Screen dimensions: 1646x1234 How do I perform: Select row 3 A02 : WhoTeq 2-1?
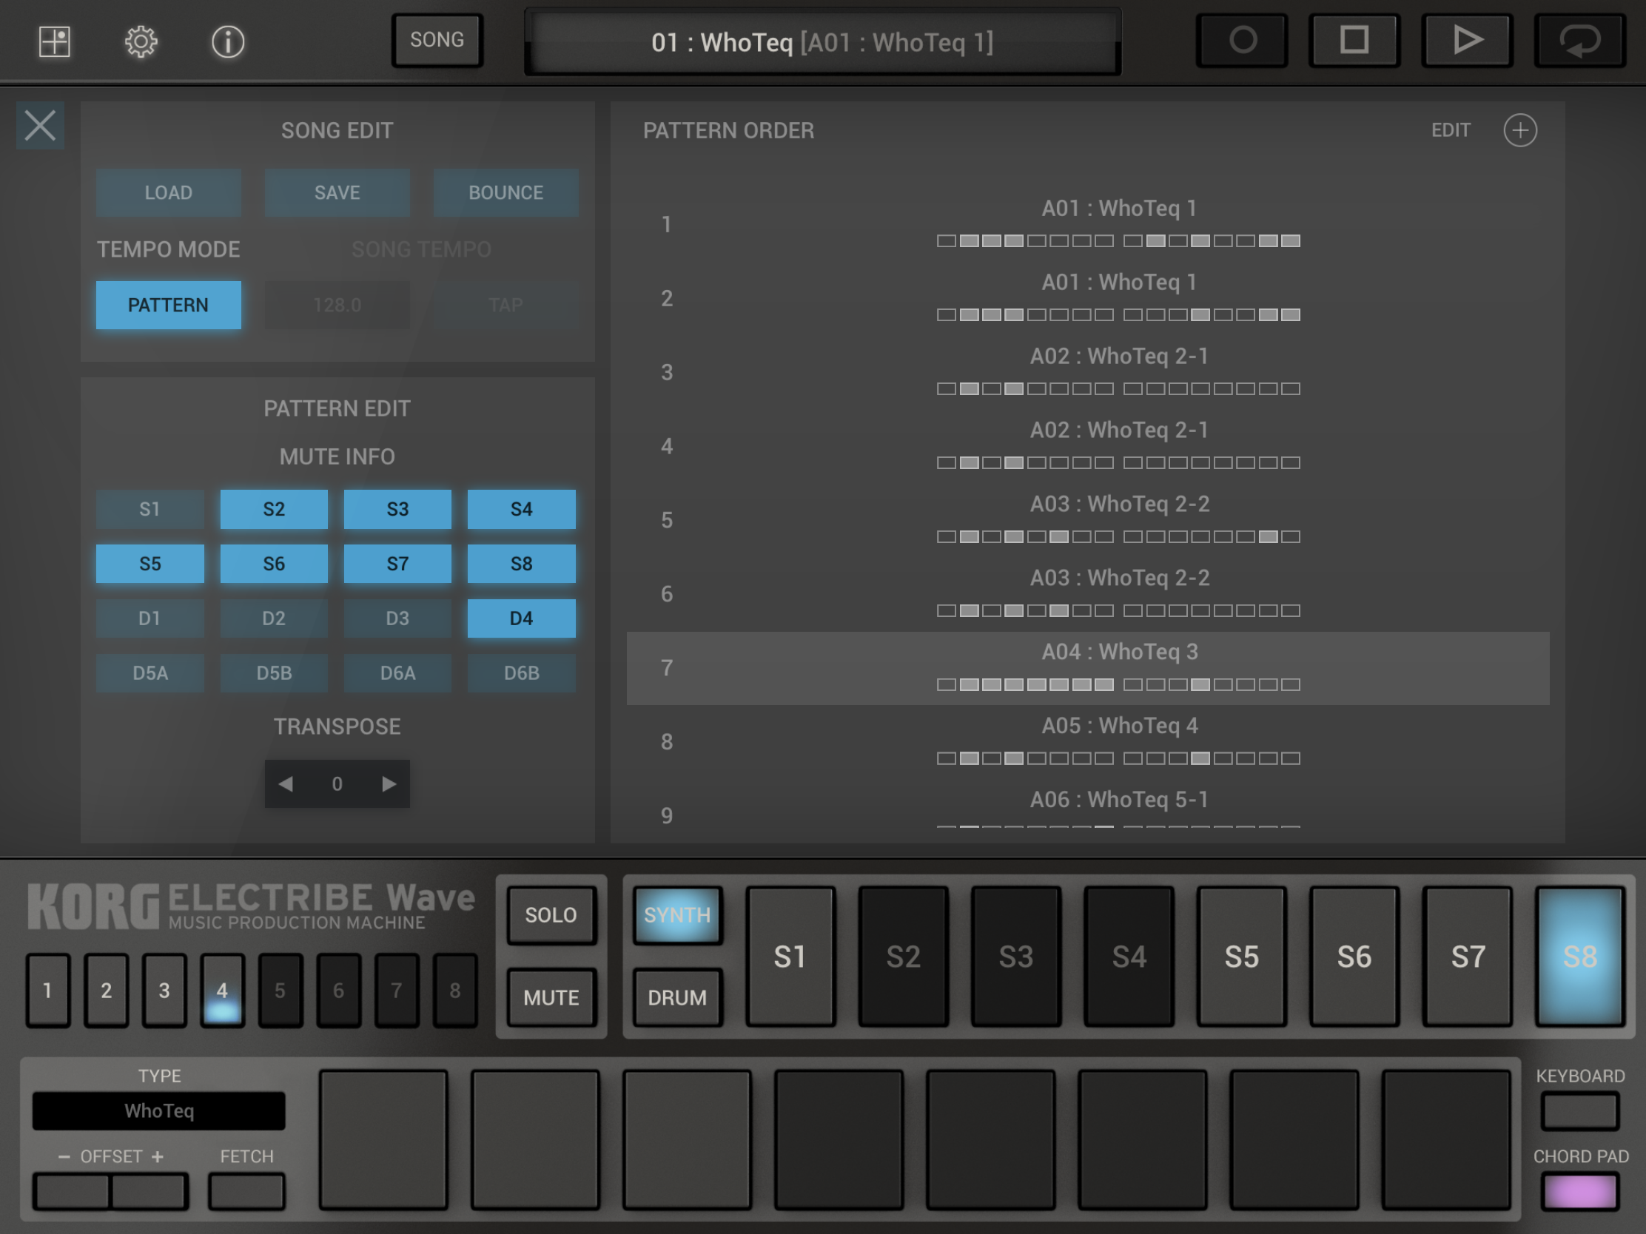pyautogui.click(x=1088, y=372)
